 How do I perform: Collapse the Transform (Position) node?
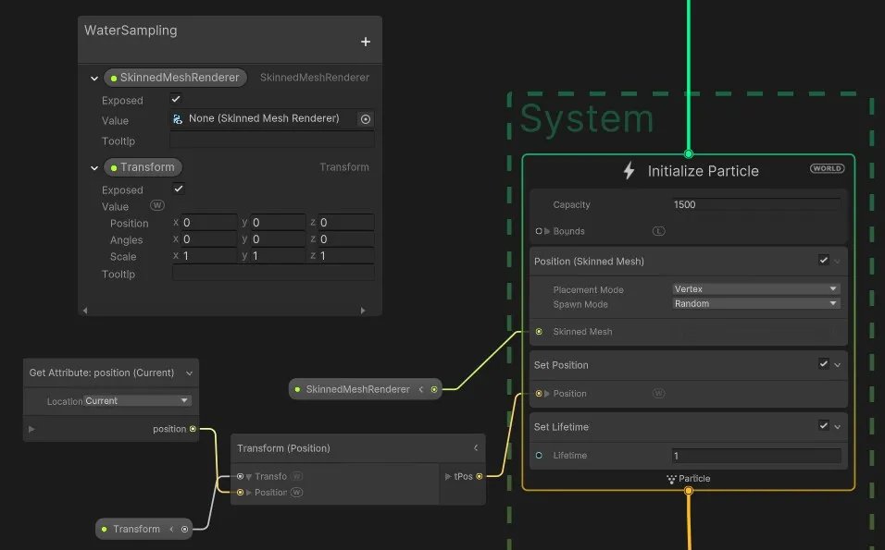[476, 448]
